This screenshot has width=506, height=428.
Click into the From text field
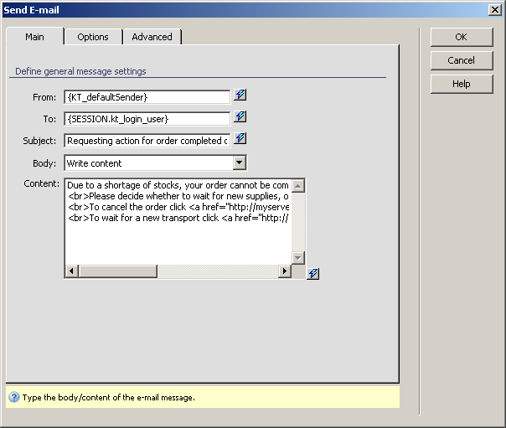147,97
